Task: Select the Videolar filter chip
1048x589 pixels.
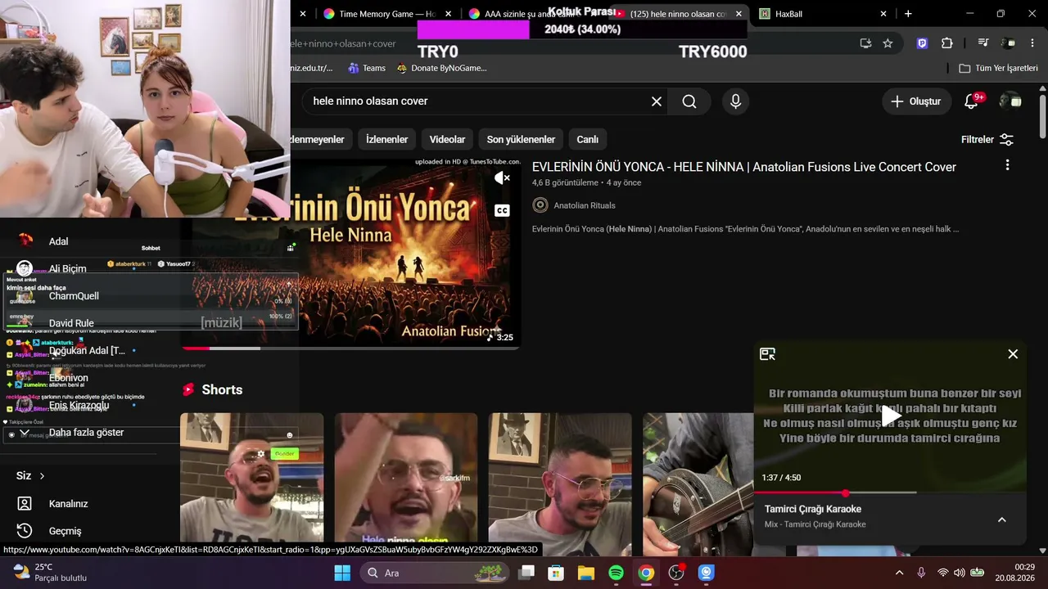Action: [447, 139]
